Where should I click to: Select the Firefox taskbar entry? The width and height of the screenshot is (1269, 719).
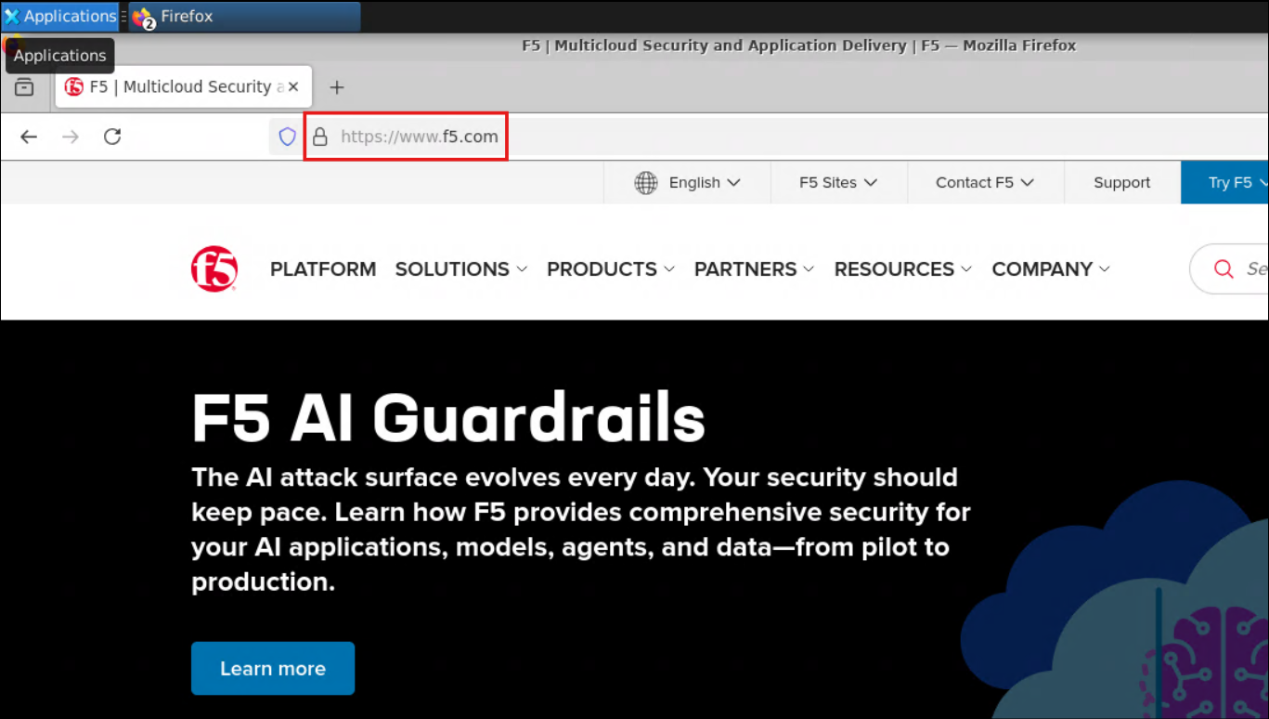click(x=245, y=16)
